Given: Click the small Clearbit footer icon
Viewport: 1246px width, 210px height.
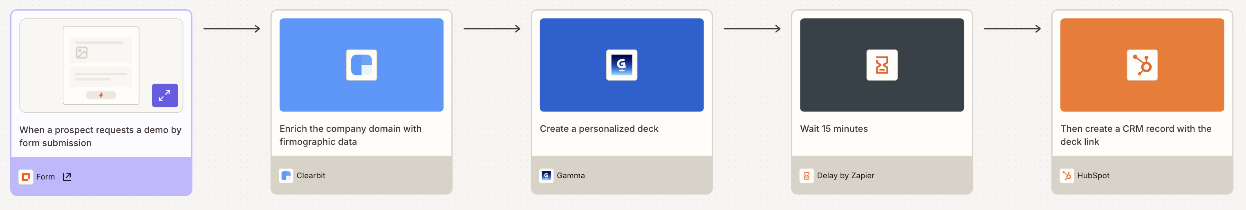Looking at the screenshot, I should click(x=286, y=176).
